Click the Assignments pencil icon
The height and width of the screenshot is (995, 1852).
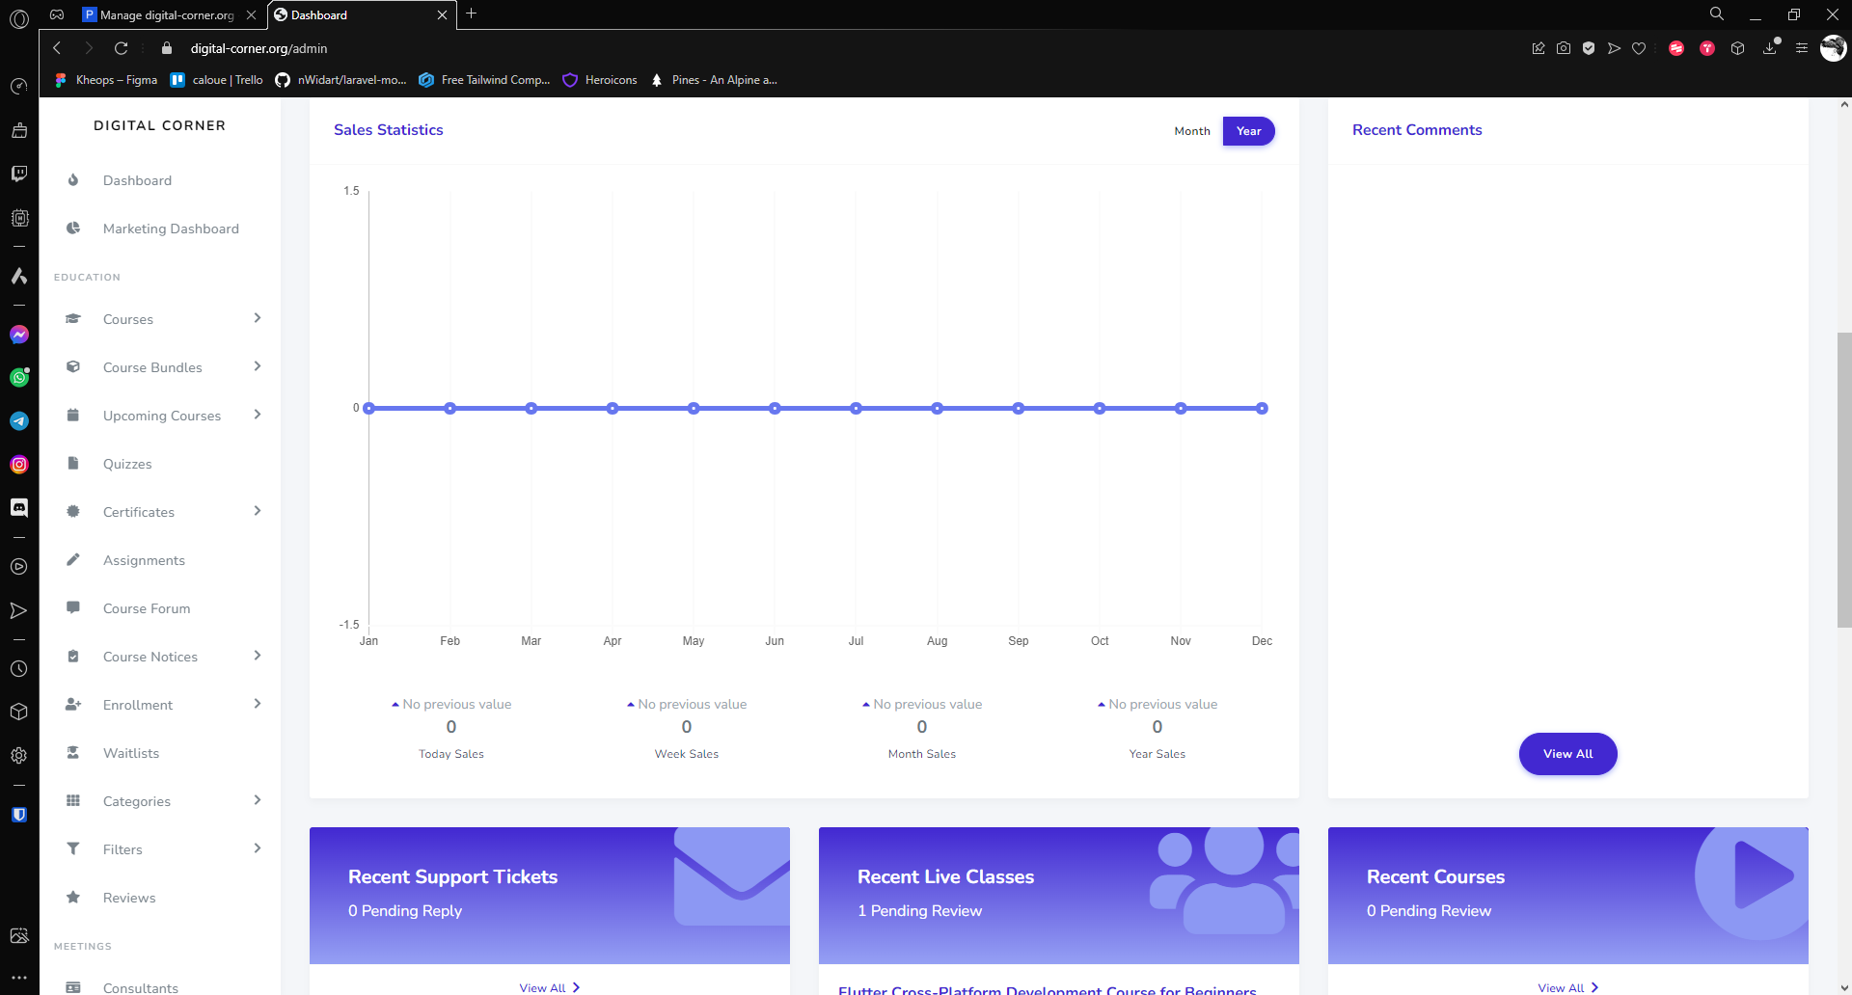point(73,560)
